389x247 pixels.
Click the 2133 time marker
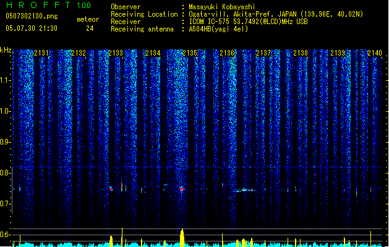coord(116,53)
